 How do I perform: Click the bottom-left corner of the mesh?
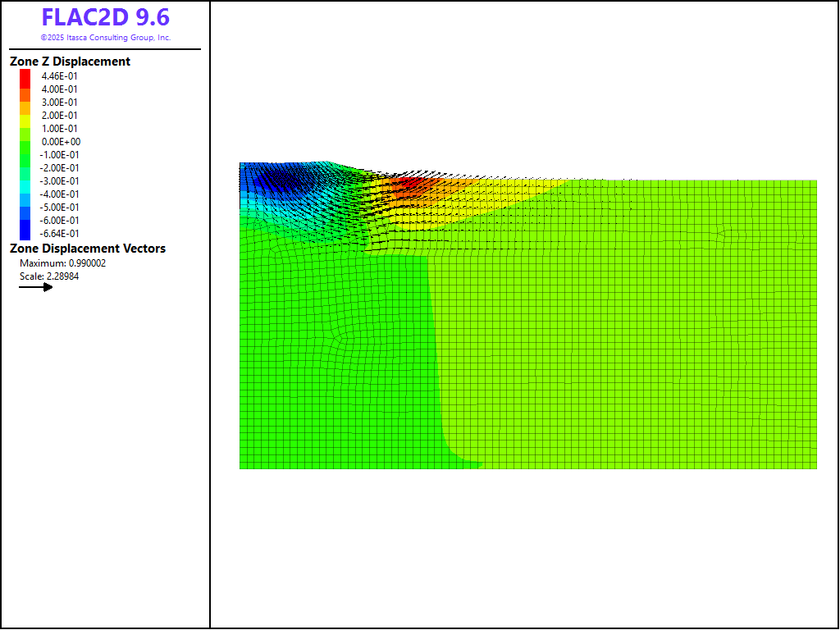tap(240, 468)
